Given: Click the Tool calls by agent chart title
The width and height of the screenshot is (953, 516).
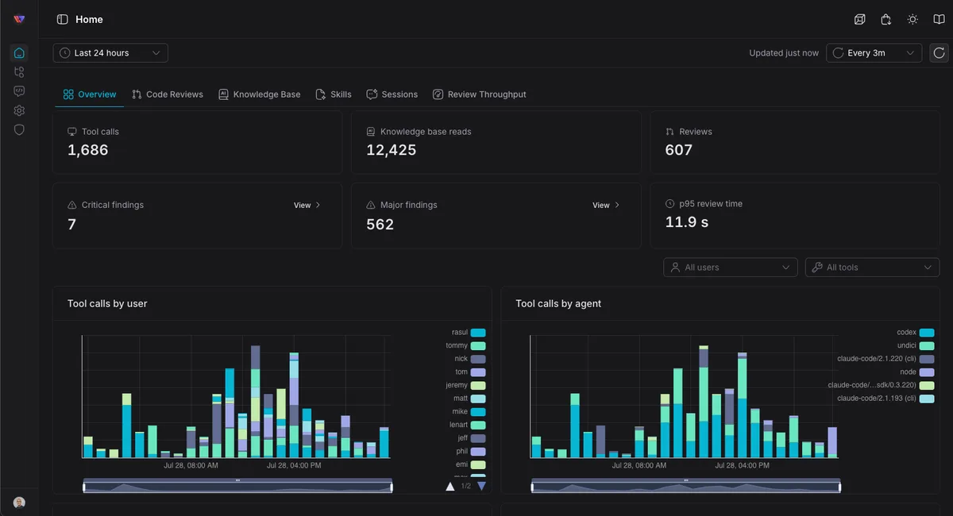Looking at the screenshot, I should pyautogui.click(x=558, y=303).
